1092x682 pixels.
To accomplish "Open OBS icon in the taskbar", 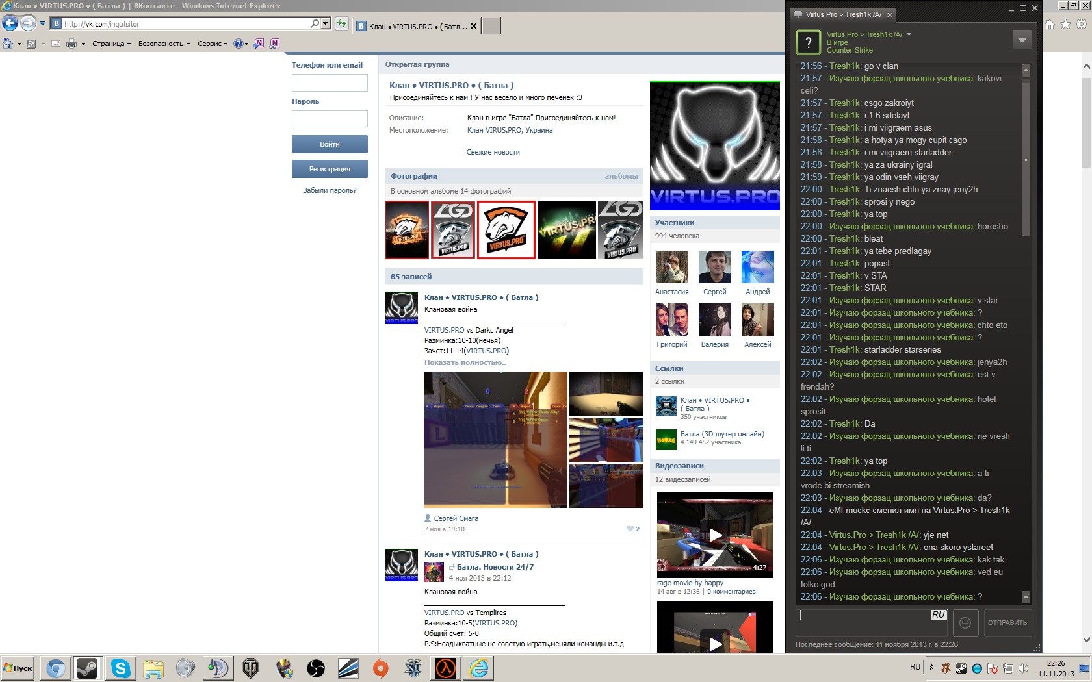I will click(x=316, y=668).
